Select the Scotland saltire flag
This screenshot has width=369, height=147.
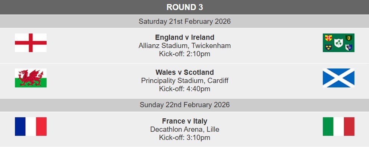coord(338,78)
